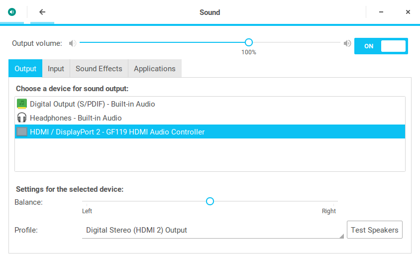Click the Sound app speaker icon
420x262 pixels.
[12, 12]
